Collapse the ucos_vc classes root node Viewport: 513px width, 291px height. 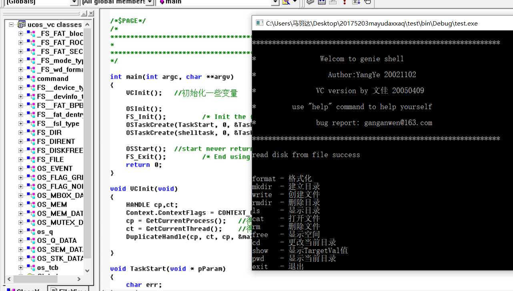[x=11, y=25]
